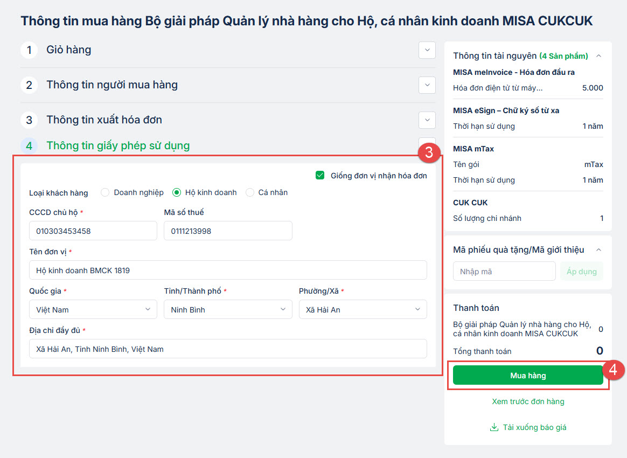Screen dimensions: 627x458
Task: Open the Phường/Xã dropdown
Action: pos(363,309)
